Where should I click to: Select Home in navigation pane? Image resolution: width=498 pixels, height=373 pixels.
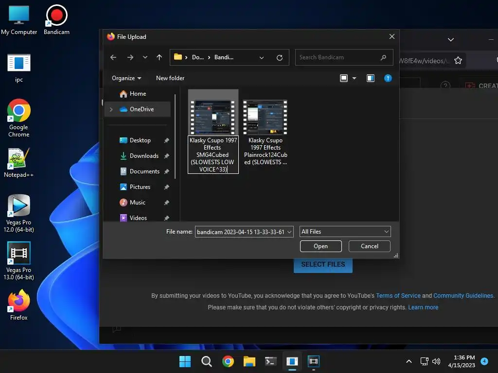(x=138, y=94)
